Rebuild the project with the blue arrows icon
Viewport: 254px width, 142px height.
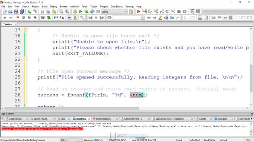click(x=92, y=11)
